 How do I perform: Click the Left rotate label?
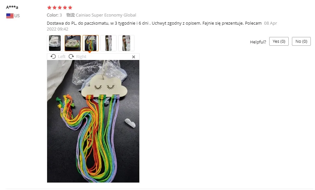click(x=62, y=57)
